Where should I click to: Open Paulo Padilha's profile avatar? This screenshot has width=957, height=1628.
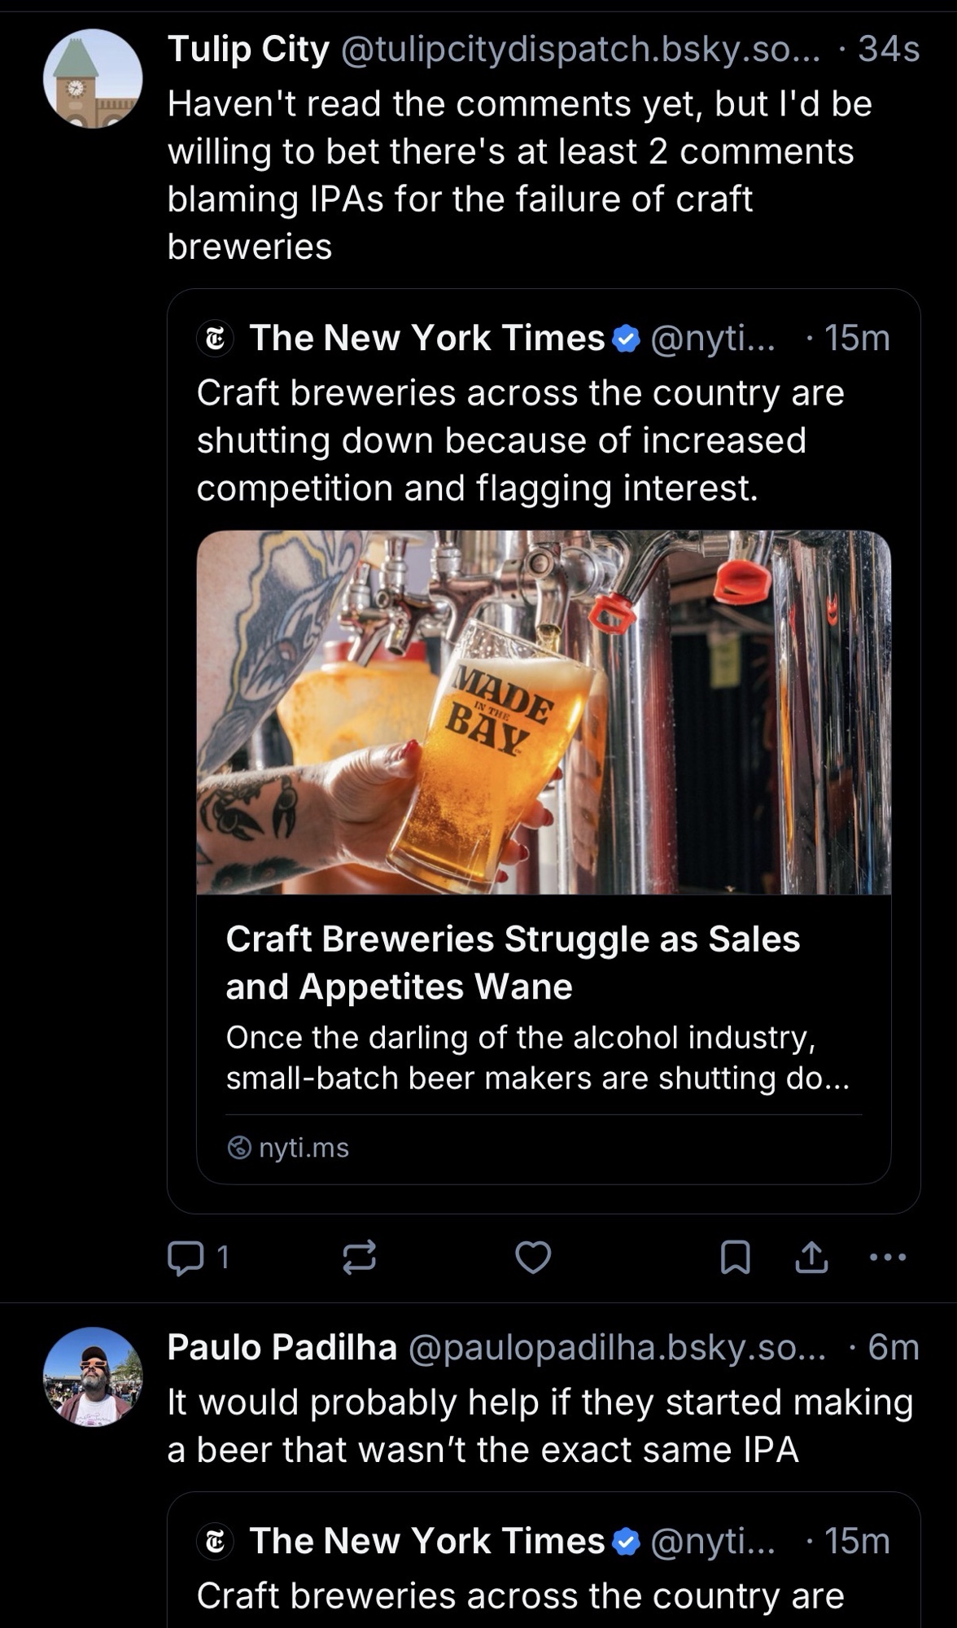(x=93, y=1376)
